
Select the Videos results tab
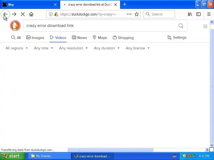pos(58,38)
